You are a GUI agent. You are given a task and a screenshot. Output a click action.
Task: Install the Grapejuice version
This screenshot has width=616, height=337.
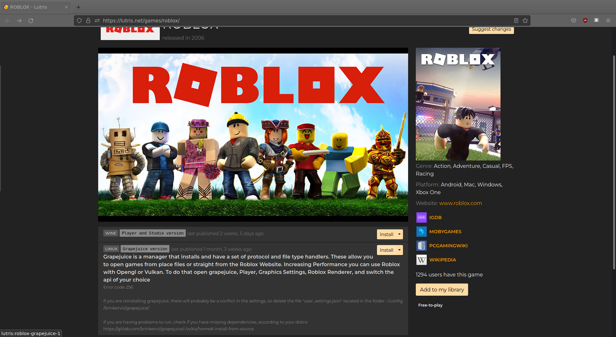pos(387,250)
